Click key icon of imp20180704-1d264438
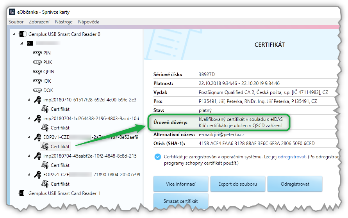This screenshot has width=348, height=218. coord(37,119)
